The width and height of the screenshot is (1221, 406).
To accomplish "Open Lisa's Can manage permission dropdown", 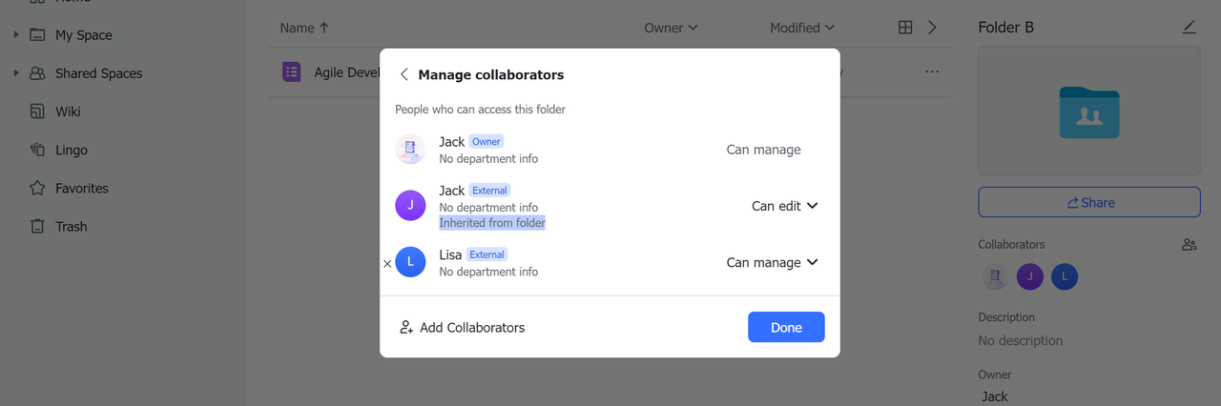I will pos(772,263).
